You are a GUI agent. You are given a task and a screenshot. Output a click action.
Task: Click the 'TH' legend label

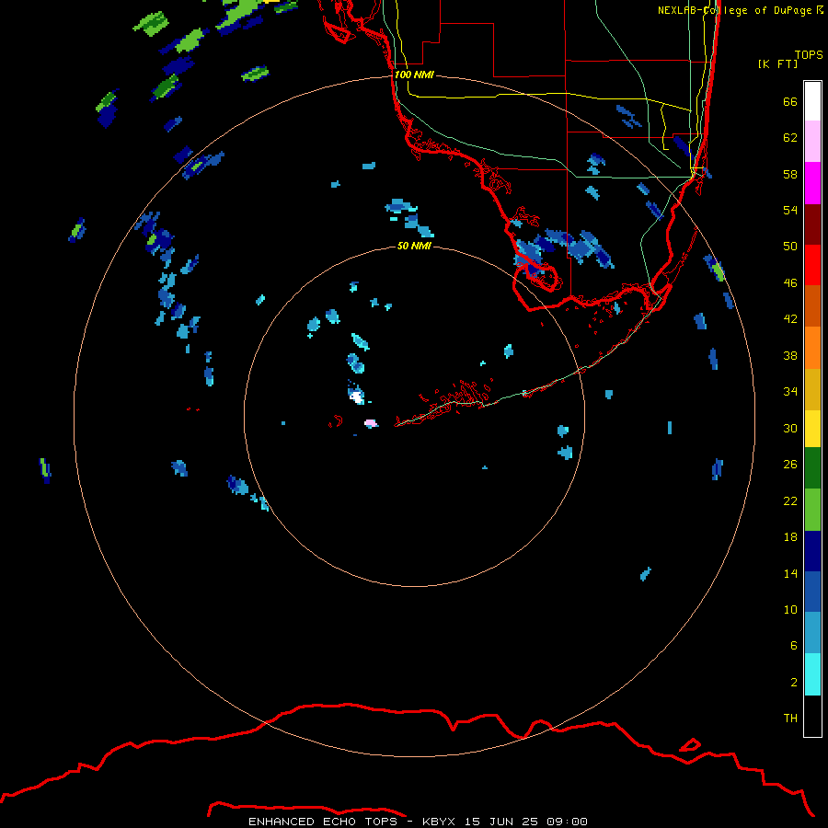click(790, 718)
